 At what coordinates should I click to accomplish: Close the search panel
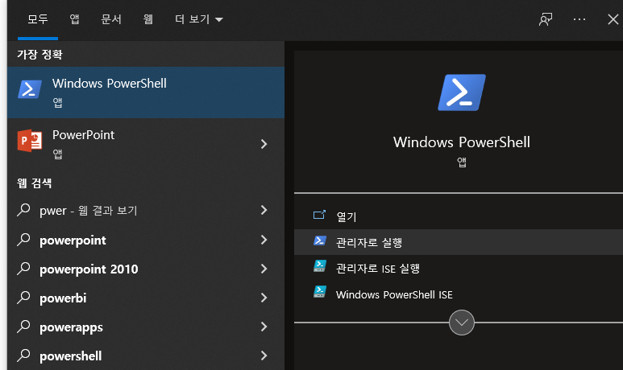pos(613,19)
